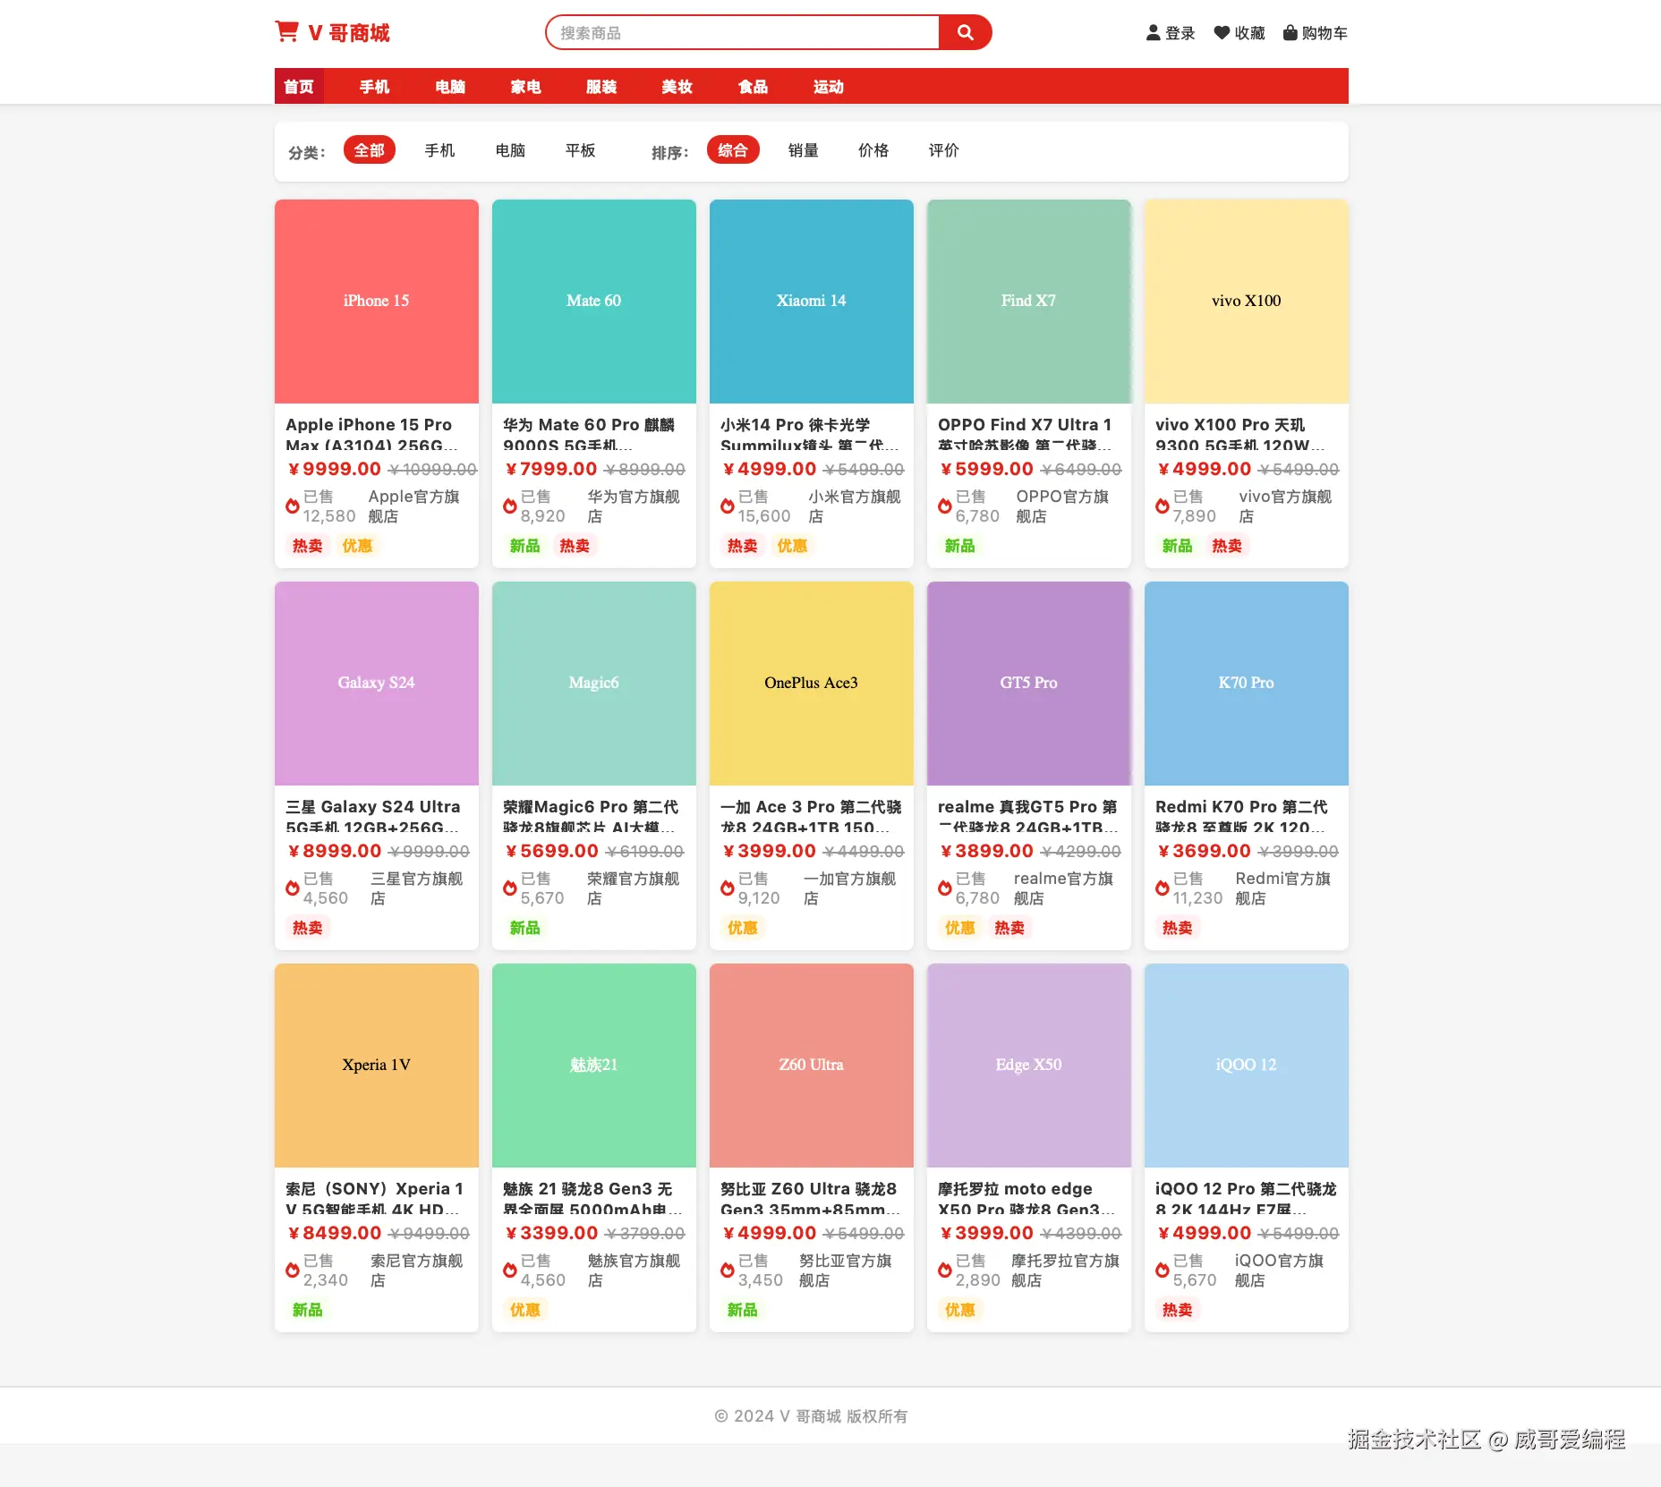Click the flame icon on K70 Pro card
The width and height of the screenshot is (1661, 1487).
click(1163, 888)
